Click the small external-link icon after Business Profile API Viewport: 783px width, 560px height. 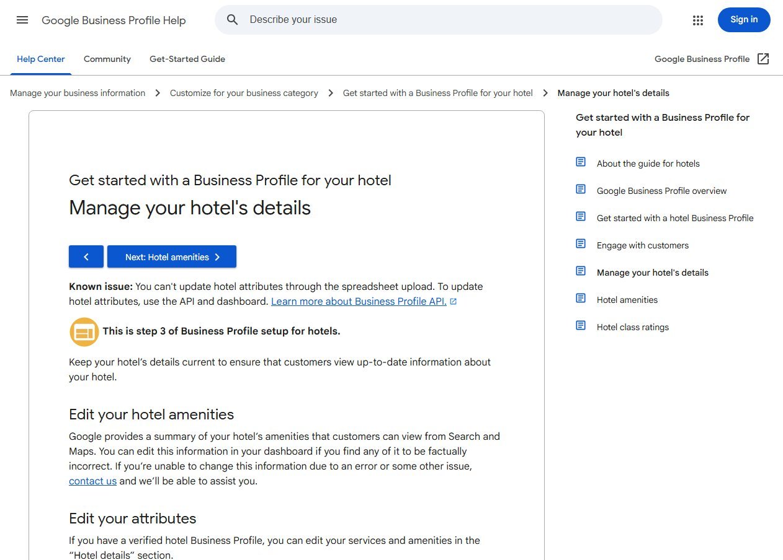click(x=454, y=302)
